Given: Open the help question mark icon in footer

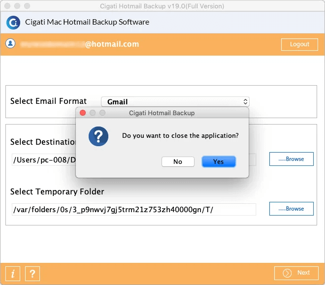Looking at the screenshot, I should 32,274.
